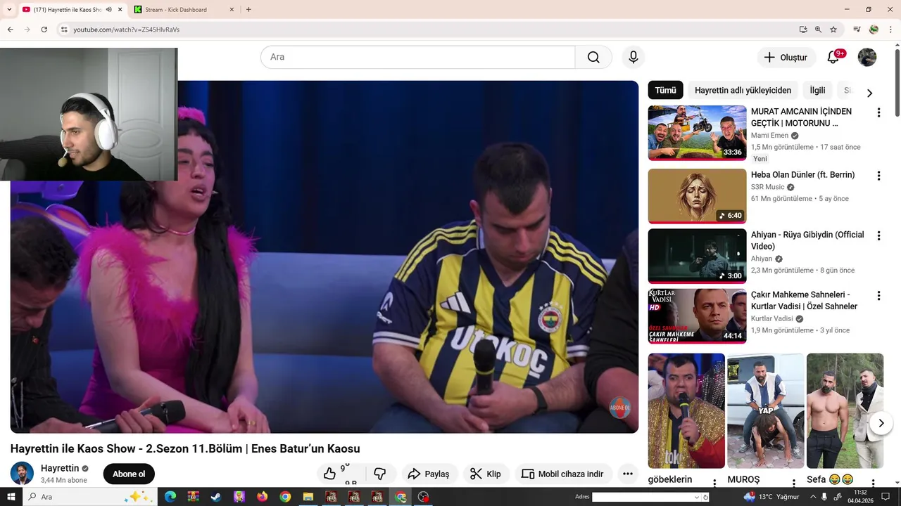Screen dimensions: 901x506
Task: Open Firefox from taskbar
Action: tap(263, 497)
